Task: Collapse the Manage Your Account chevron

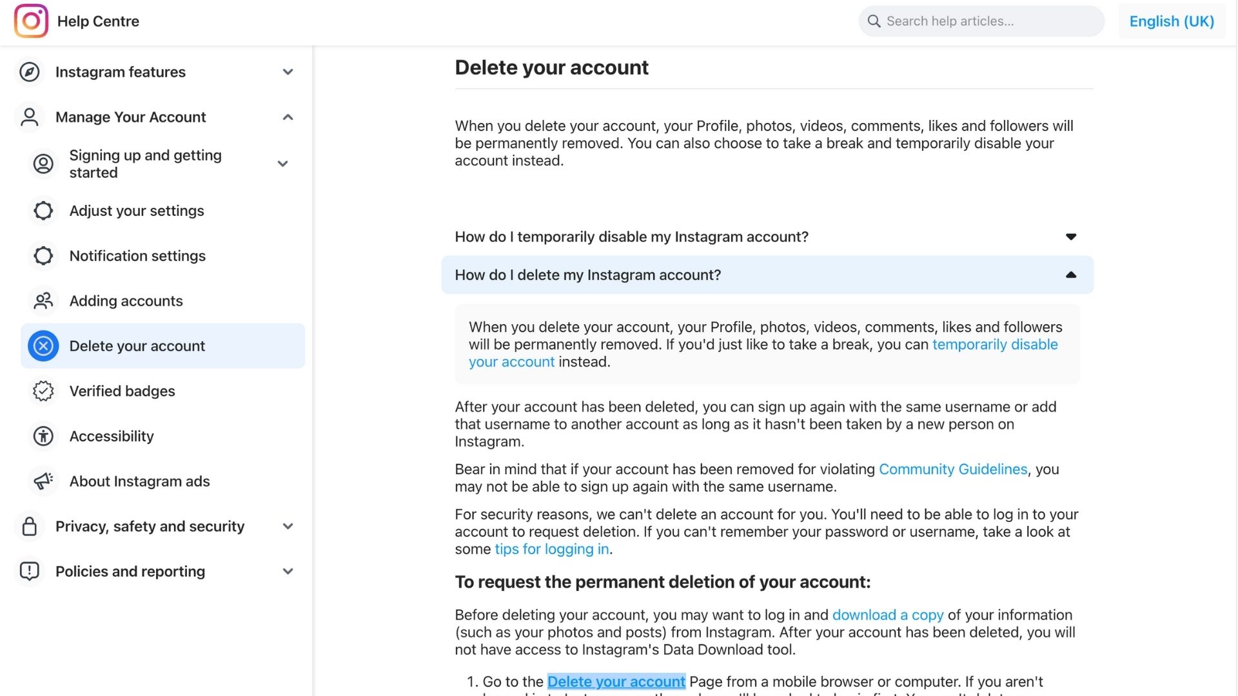Action: 288,117
